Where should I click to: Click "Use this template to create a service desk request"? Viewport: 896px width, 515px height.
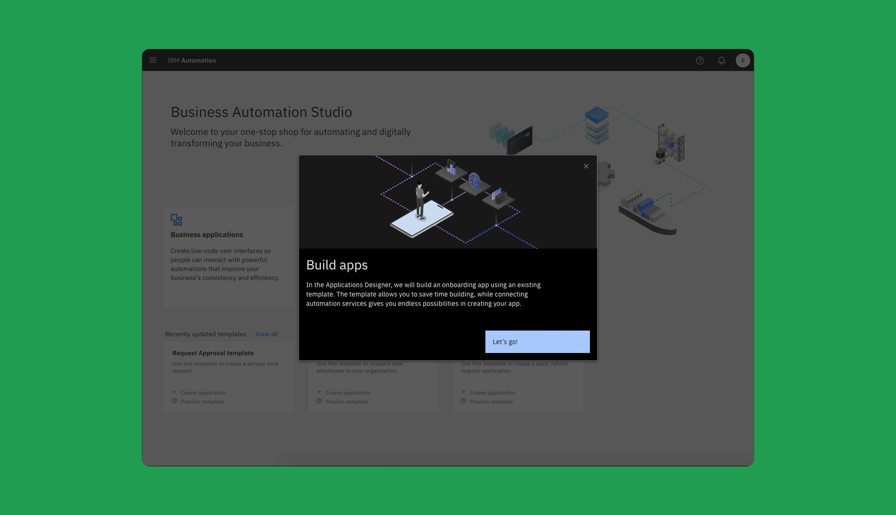pyautogui.click(x=225, y=367)
